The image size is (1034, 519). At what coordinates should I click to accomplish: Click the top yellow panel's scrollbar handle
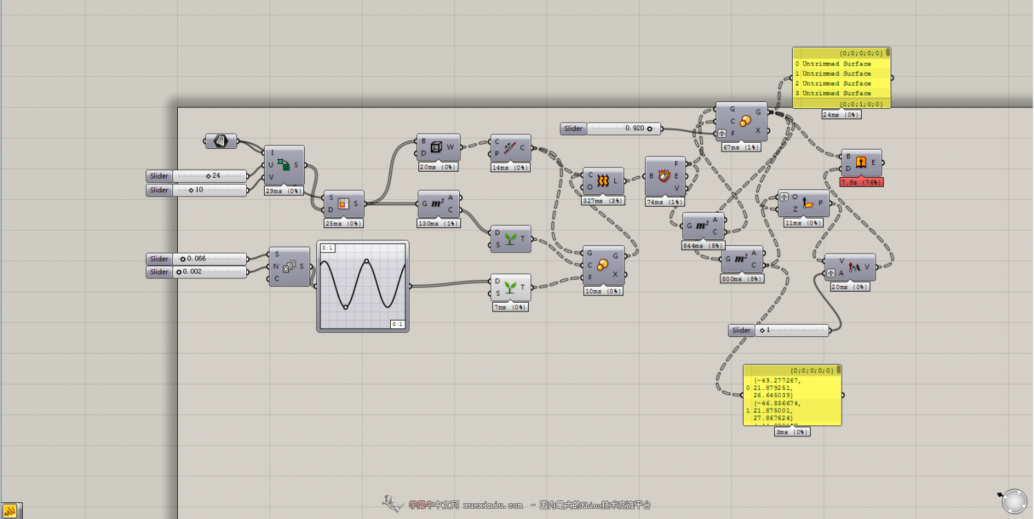click(x=888, y=52)
